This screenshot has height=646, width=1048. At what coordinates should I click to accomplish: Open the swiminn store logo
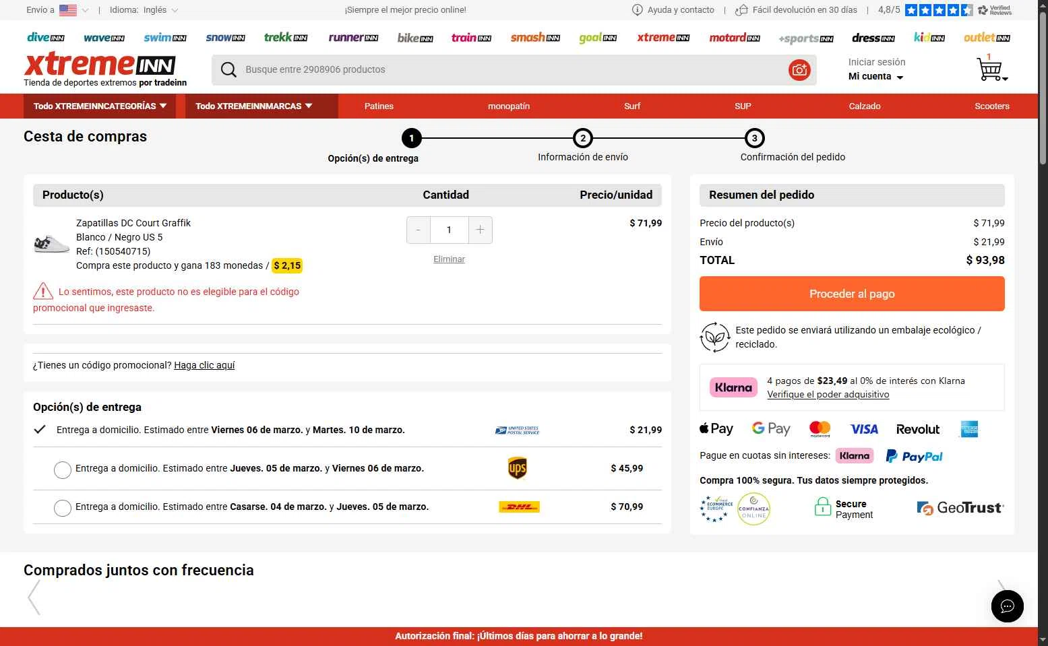tap(165, 38)
